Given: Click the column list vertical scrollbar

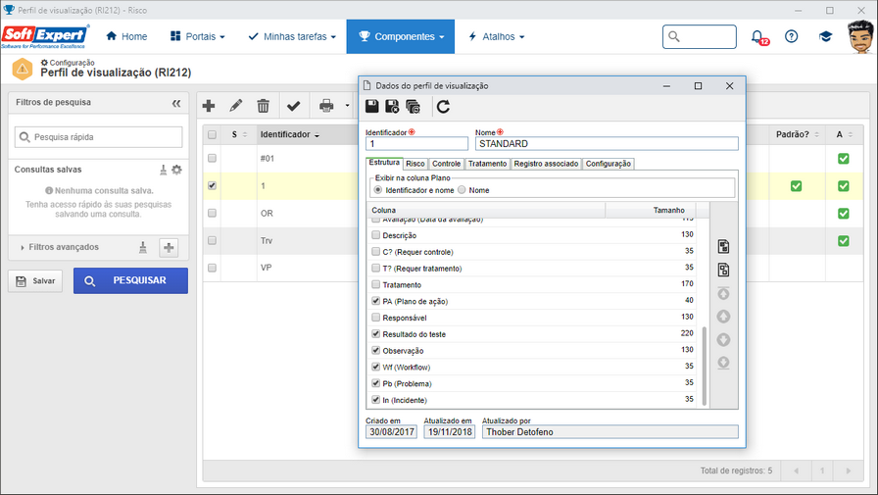Looking at the screenshot, I should 704,367.
